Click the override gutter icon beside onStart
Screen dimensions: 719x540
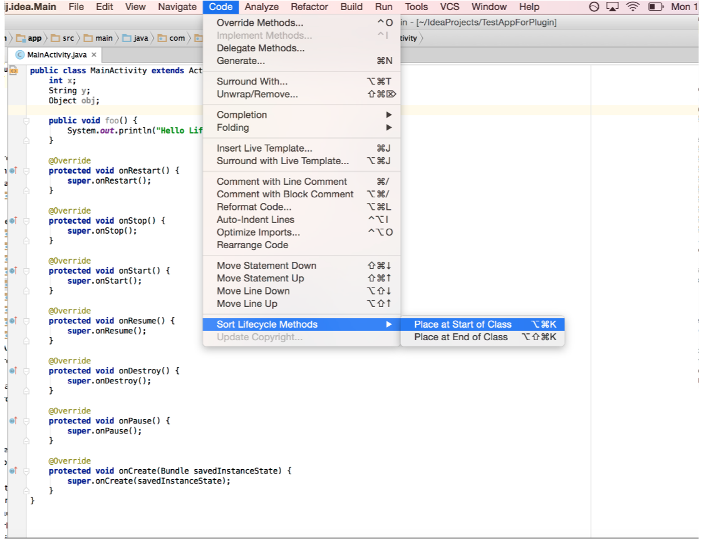[x=13, y=271]
